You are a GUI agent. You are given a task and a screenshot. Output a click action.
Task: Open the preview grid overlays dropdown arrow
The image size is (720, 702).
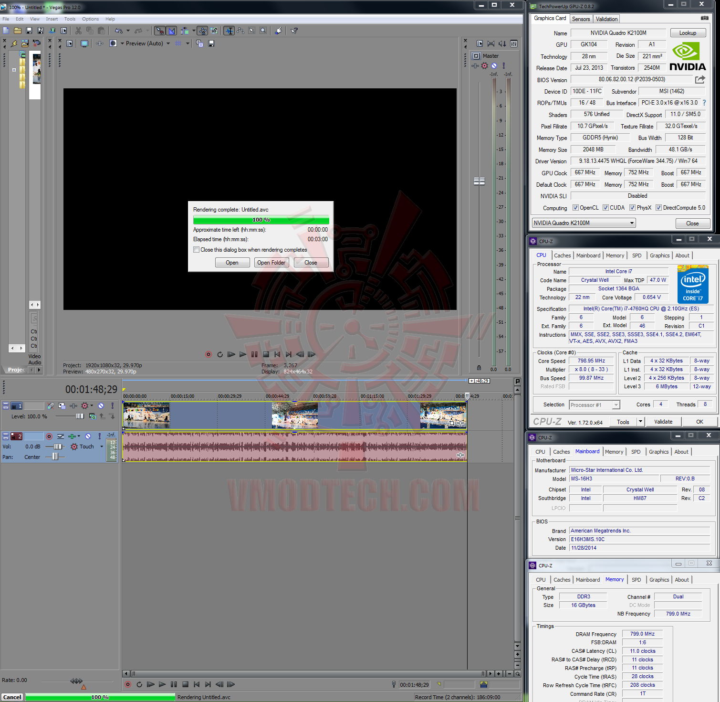click(x=188, y=43)
